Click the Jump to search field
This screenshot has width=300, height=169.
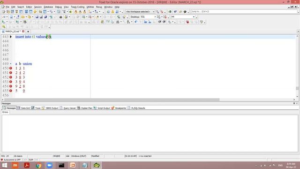(244, 12)
